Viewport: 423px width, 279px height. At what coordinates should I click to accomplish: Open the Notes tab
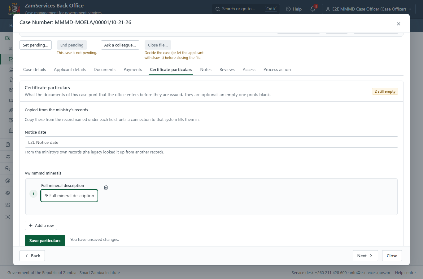pyautogui.click(x=206, y=69)
